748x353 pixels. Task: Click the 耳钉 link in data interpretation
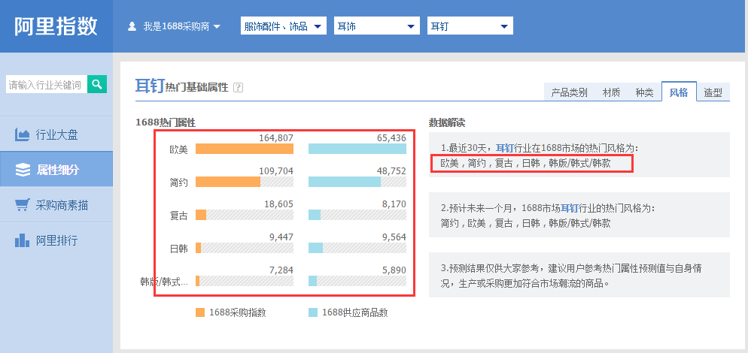tap(504, 148)
